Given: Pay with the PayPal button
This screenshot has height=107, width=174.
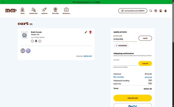Looking at the screenshot, I should [x=133, y=105].
